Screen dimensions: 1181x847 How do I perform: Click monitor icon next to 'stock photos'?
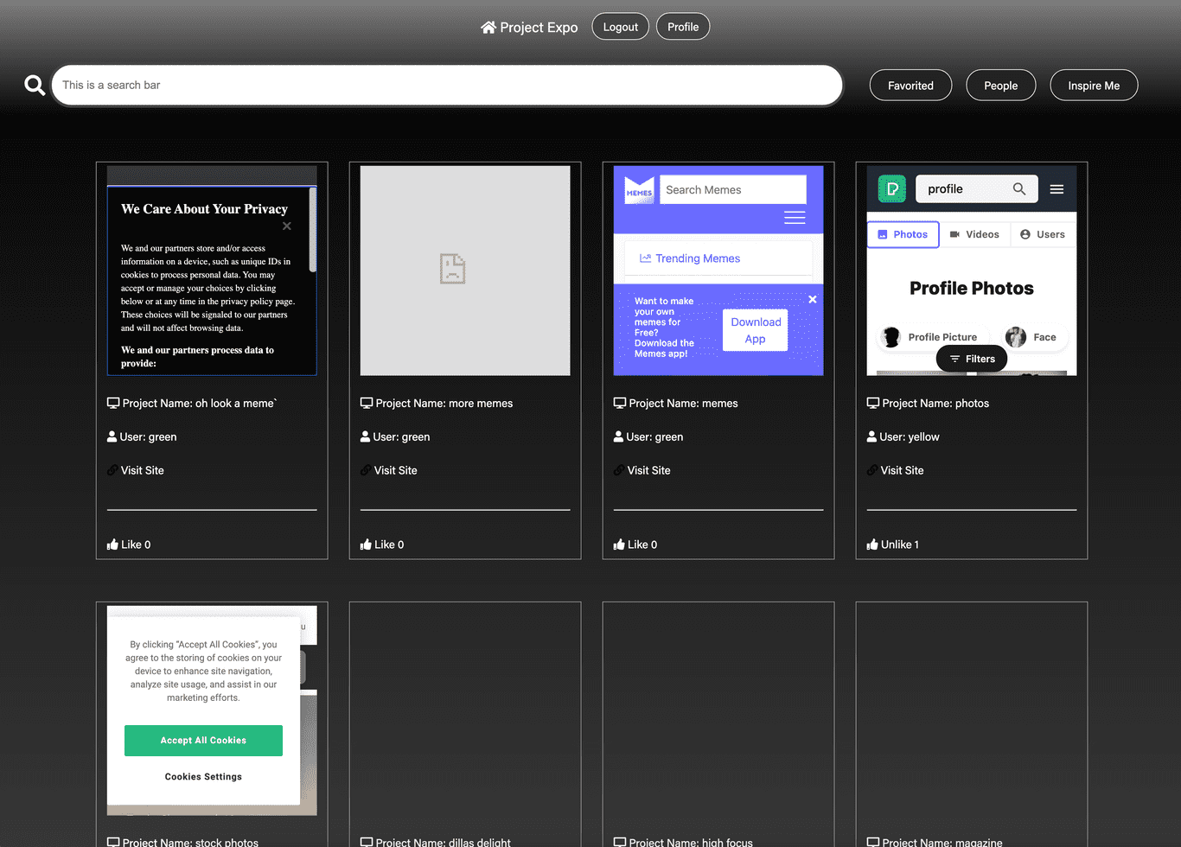(x=113, y=842)
